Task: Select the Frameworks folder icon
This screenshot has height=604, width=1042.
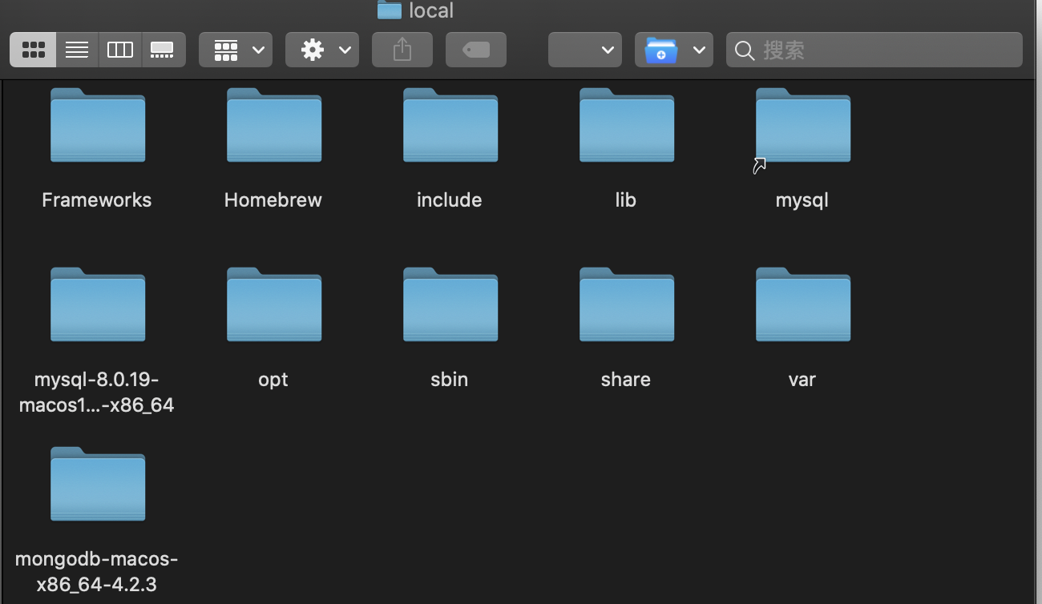Action: [x=98, y=125]
